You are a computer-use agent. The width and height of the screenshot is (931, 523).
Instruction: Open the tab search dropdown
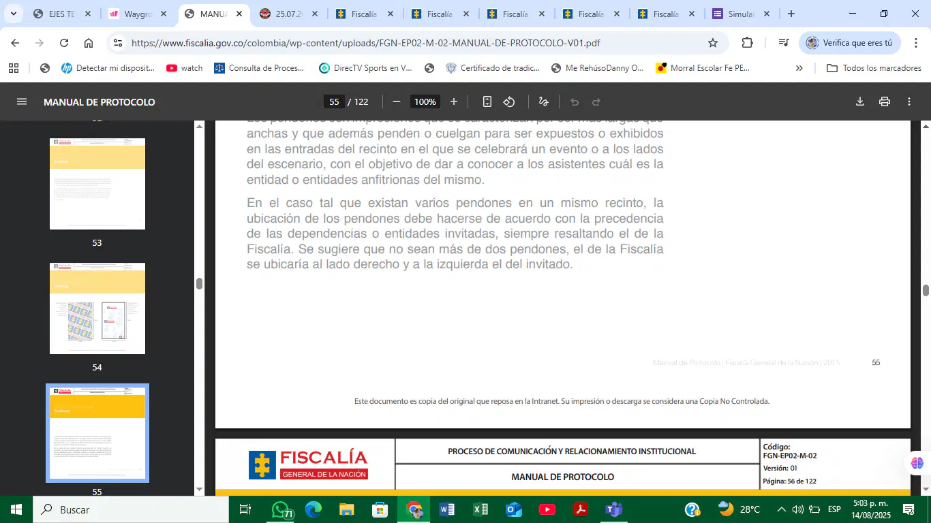[x=13, y=14]
